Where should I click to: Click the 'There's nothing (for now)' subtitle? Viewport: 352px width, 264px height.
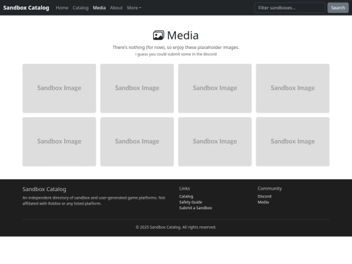[x=176, y=48]
